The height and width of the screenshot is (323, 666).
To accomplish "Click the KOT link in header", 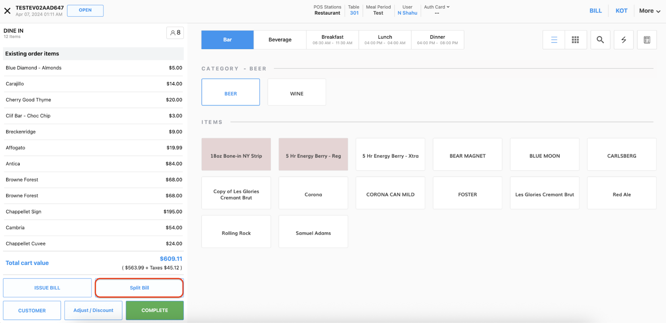I will click(x=621, y=11).
